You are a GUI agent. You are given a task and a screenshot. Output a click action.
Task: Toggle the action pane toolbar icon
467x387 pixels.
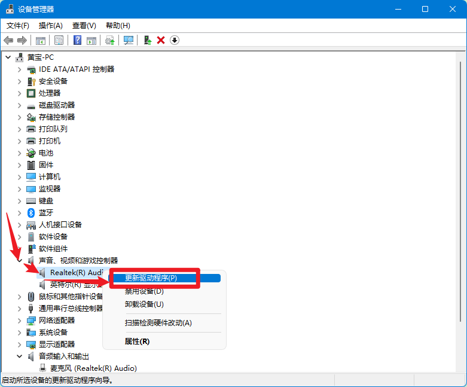coord(91,41)
